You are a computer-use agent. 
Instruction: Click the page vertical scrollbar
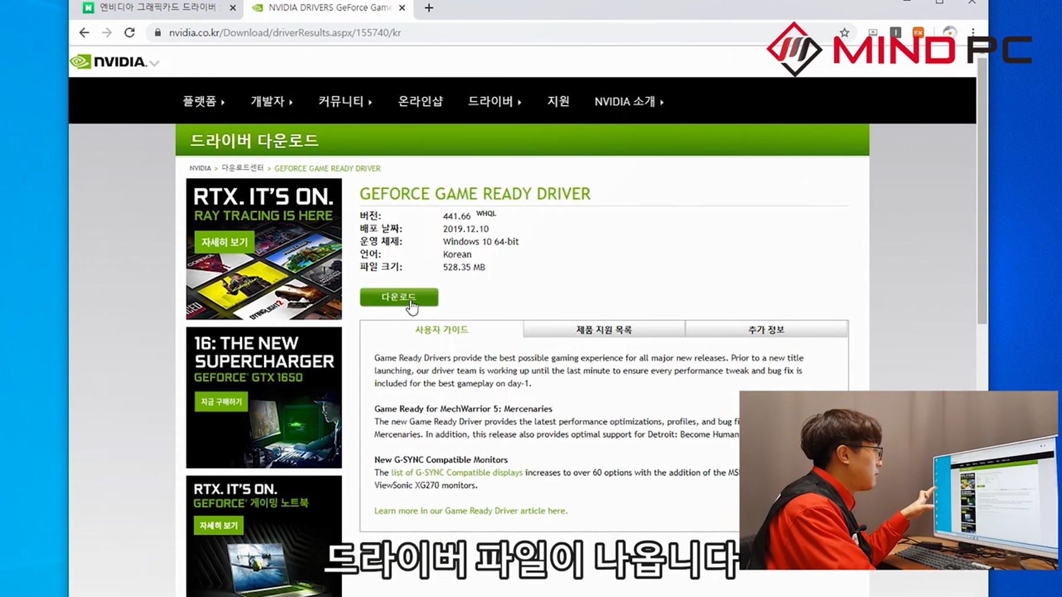[x=982, y=191]
